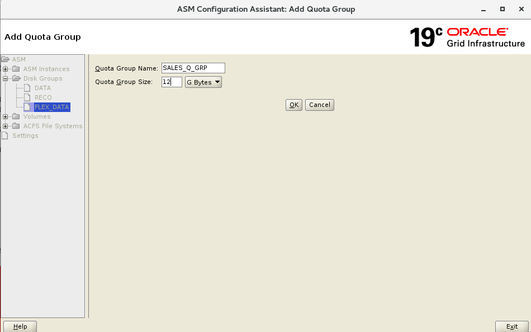This screenshot has height=332, width=531.
Task: Select ASM Instances in the tree
Action: pos(46,69)
